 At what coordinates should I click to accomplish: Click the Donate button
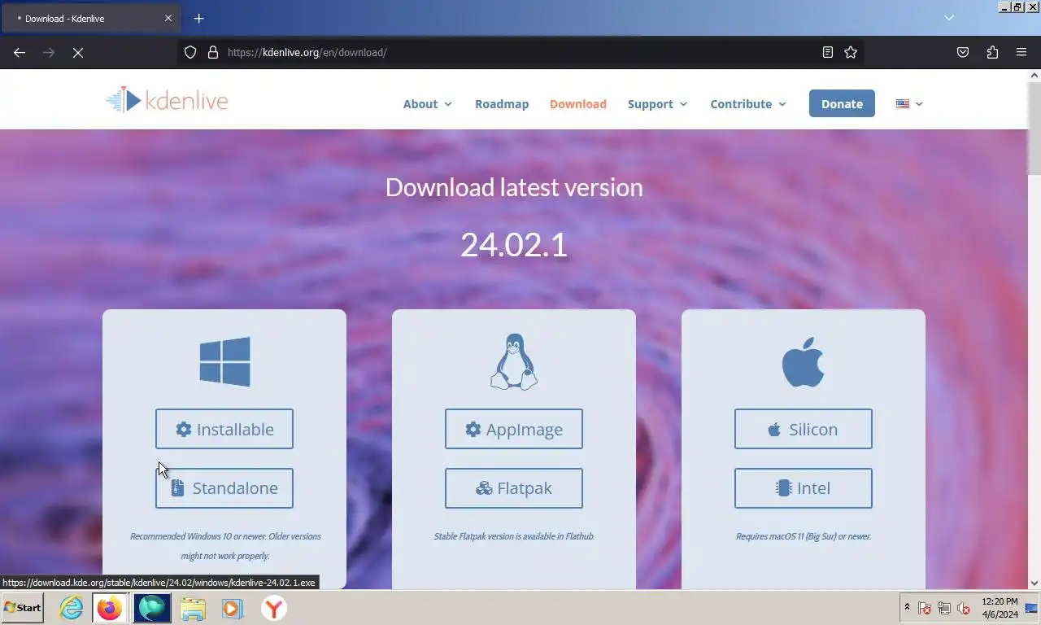pos(842,103)
